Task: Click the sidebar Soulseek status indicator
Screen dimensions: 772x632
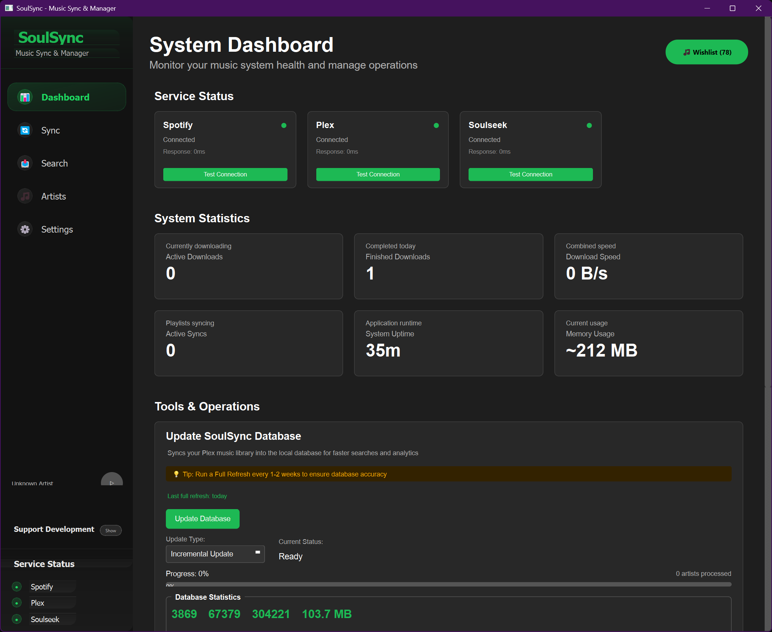Action: [17, 620]
